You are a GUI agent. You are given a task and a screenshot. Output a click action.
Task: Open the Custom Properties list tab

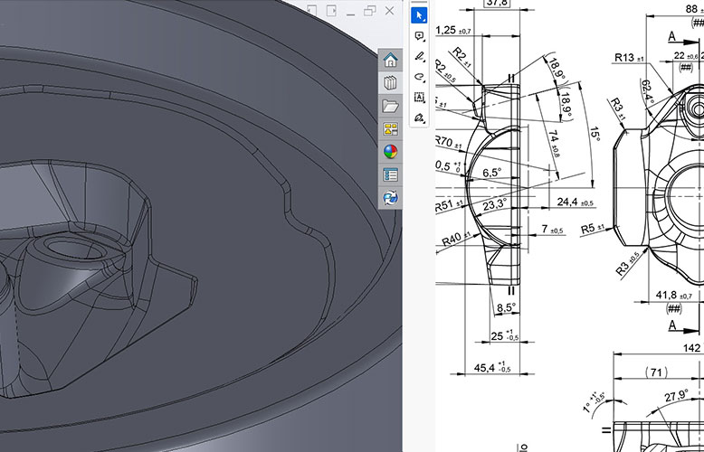coord(390,174)
